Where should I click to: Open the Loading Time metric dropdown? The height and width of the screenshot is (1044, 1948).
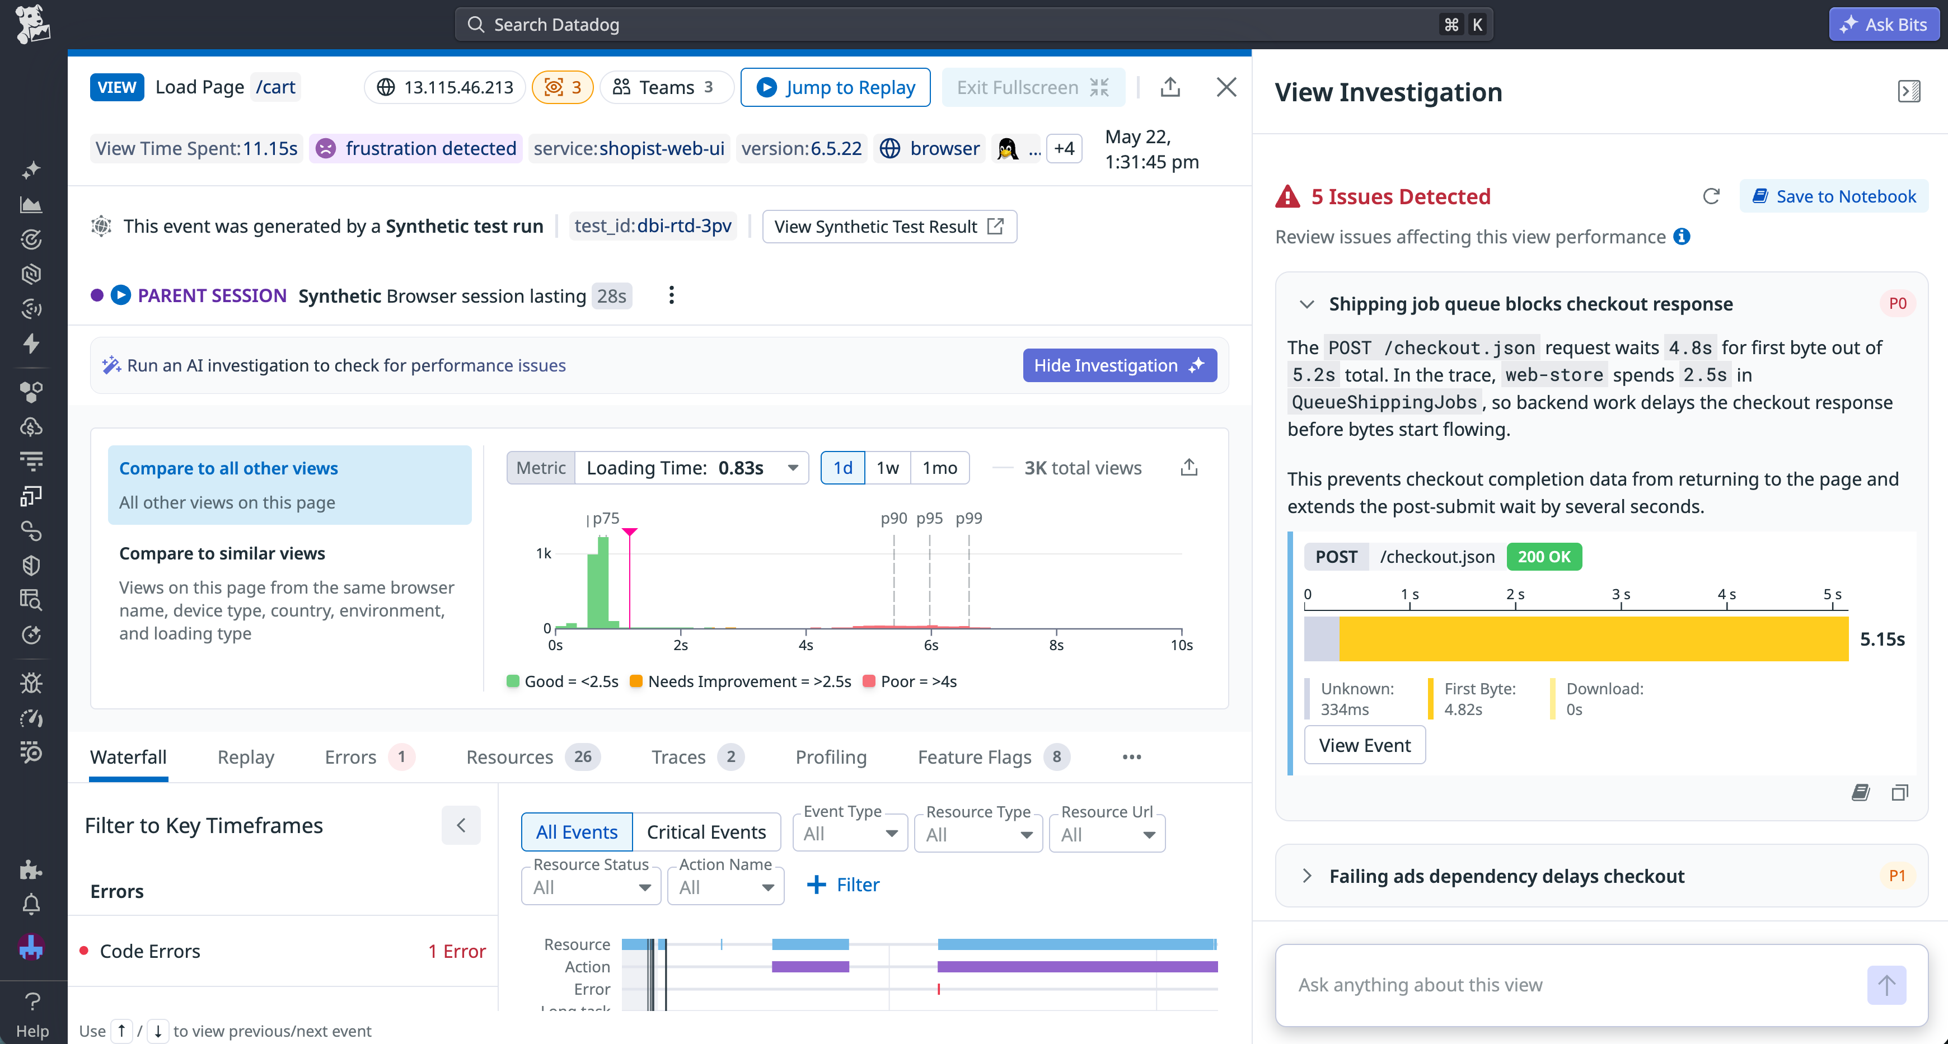[x=692, y=467]
